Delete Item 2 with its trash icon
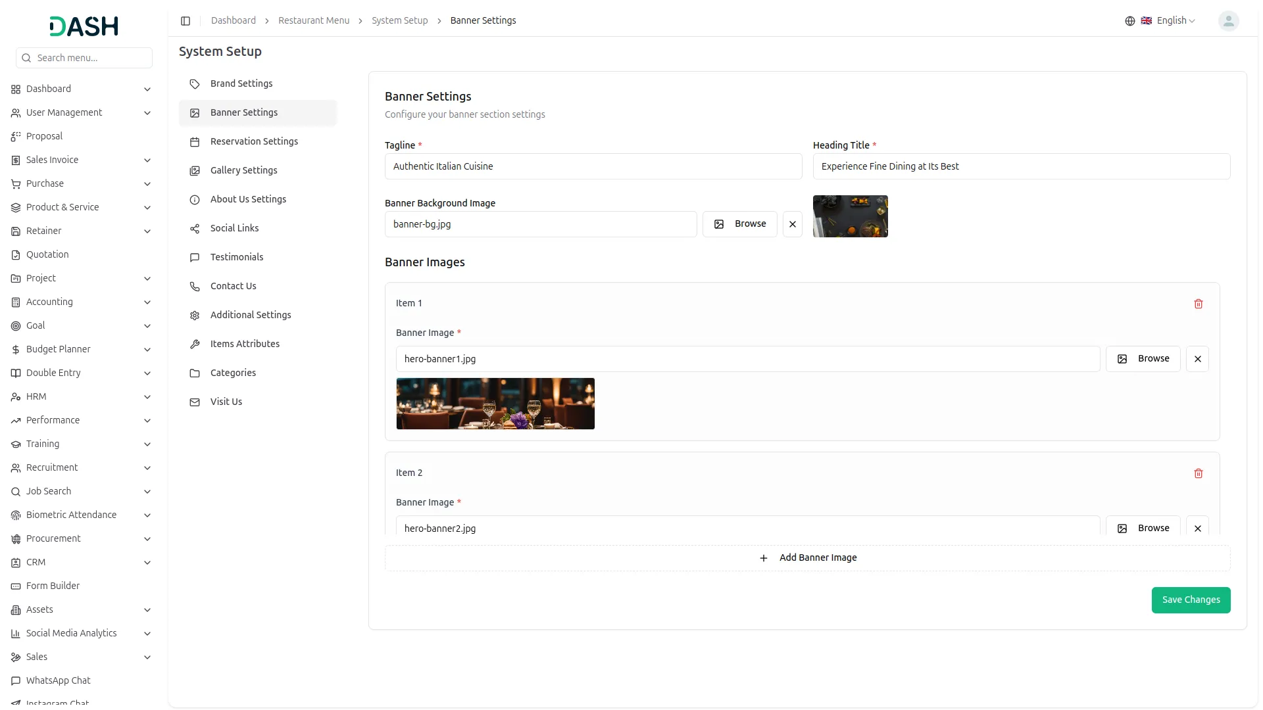This screenshot has height=710, width=1263. 1198,473
